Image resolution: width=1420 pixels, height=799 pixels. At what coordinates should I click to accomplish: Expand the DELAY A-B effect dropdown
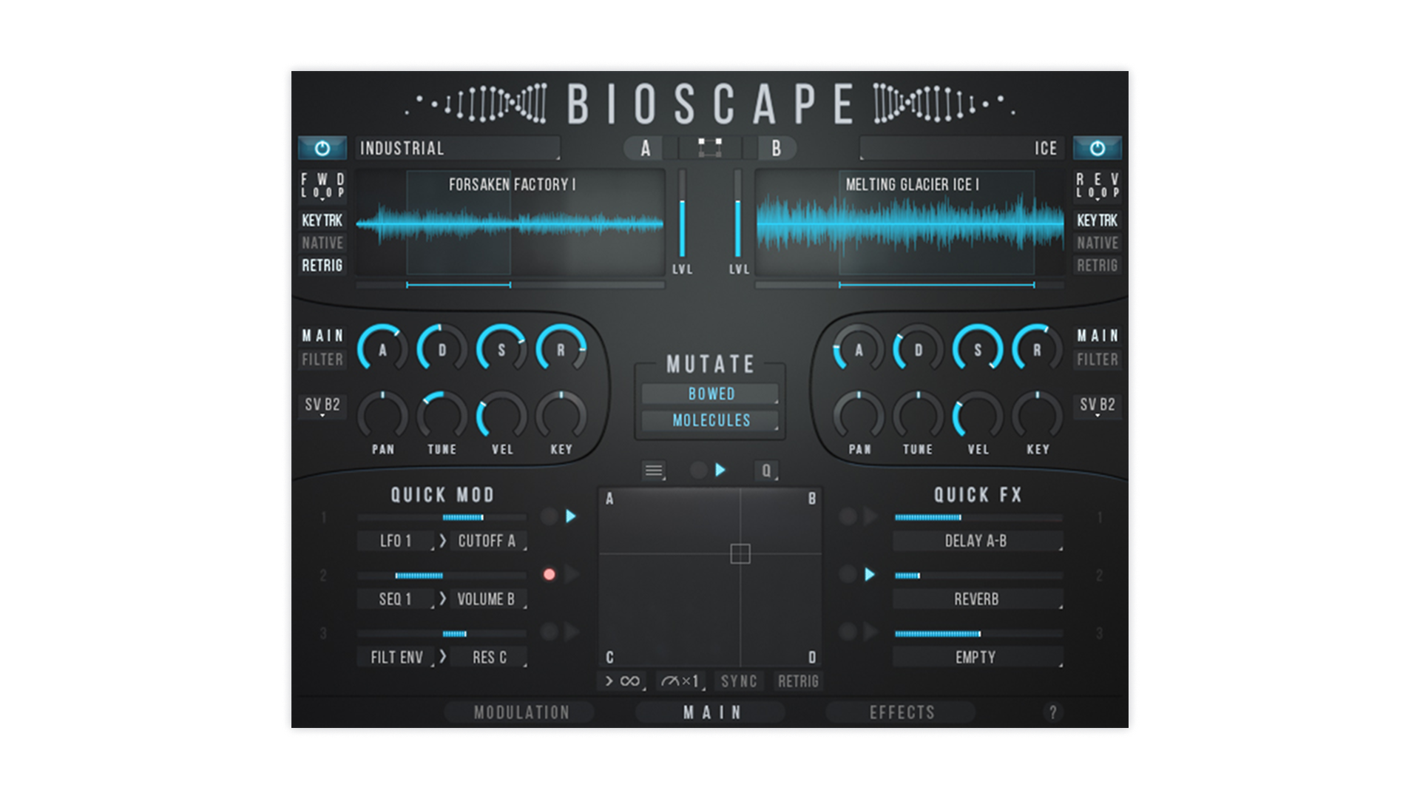[976, 542]
